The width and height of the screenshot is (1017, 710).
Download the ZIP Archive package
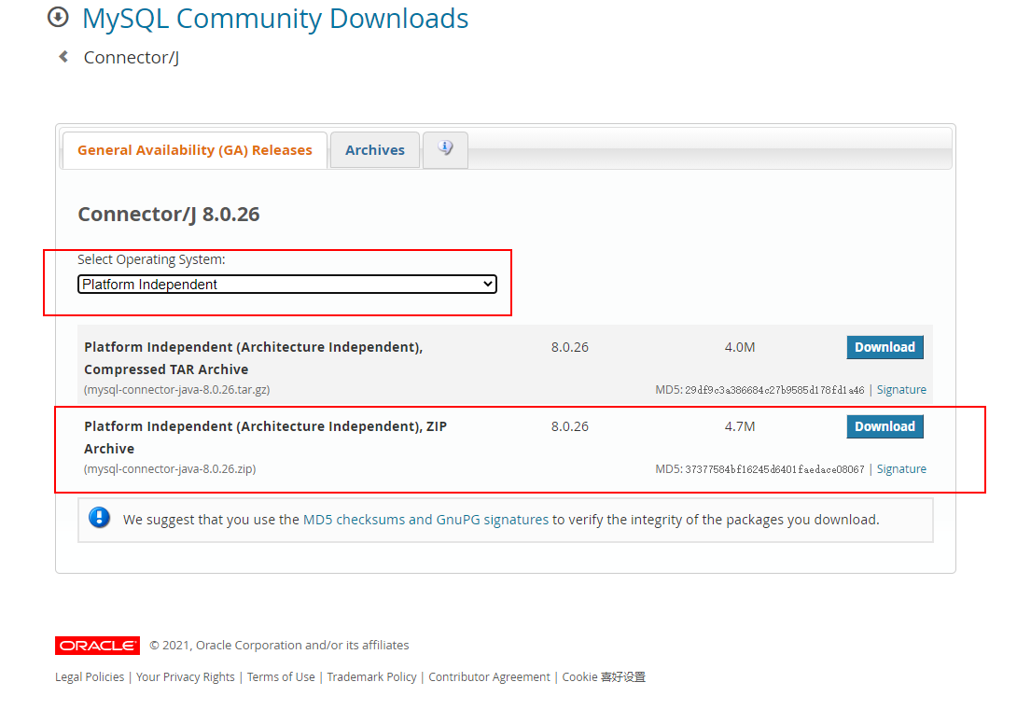click(x=885, y=426)
